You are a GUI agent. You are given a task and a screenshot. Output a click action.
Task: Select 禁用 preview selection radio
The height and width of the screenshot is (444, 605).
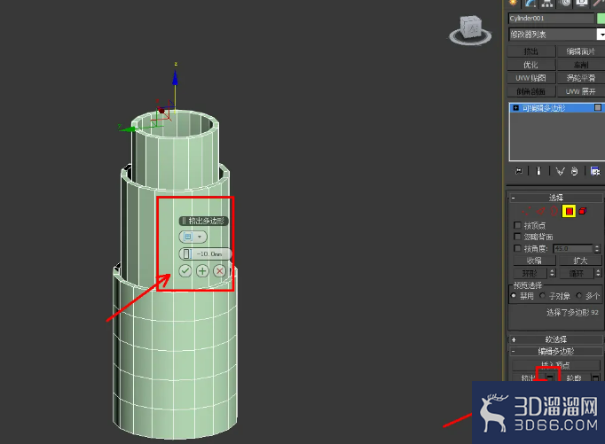pos(514,296)
